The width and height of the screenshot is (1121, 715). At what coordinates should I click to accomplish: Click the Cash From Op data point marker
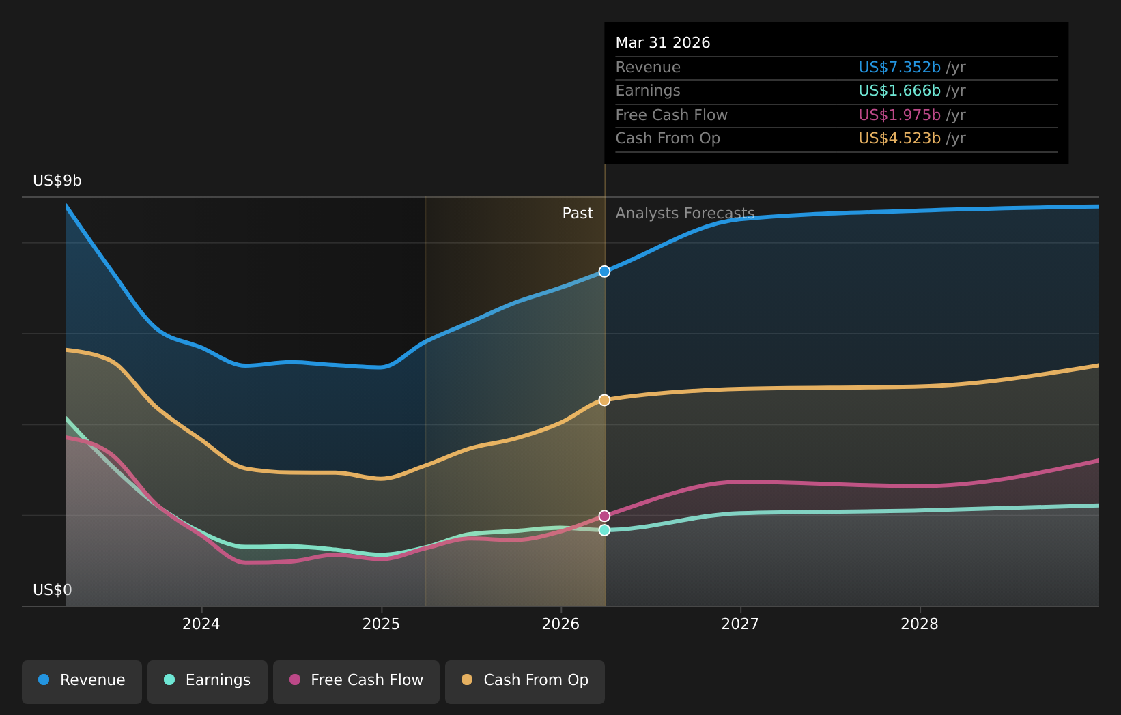tap(604, 400)
